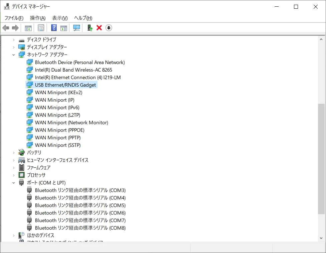Click the red X Uninstall device icon
Viewport: 326px width, 253px height.
[99, 28]
